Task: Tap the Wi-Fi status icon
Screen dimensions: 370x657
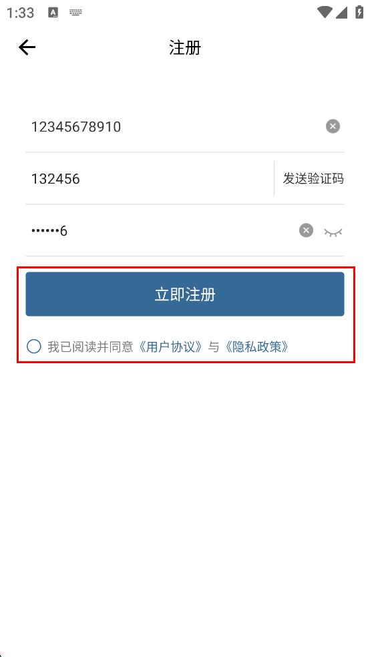Action: click(x=325, y=12)
